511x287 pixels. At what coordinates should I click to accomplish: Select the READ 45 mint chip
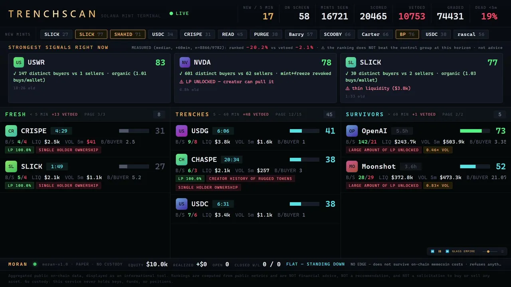232,34
